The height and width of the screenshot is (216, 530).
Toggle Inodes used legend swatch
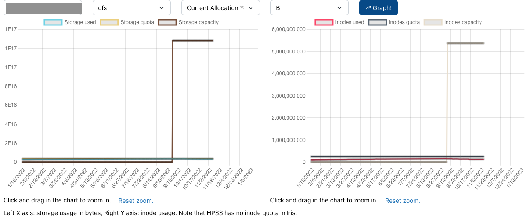coord(324,22)
